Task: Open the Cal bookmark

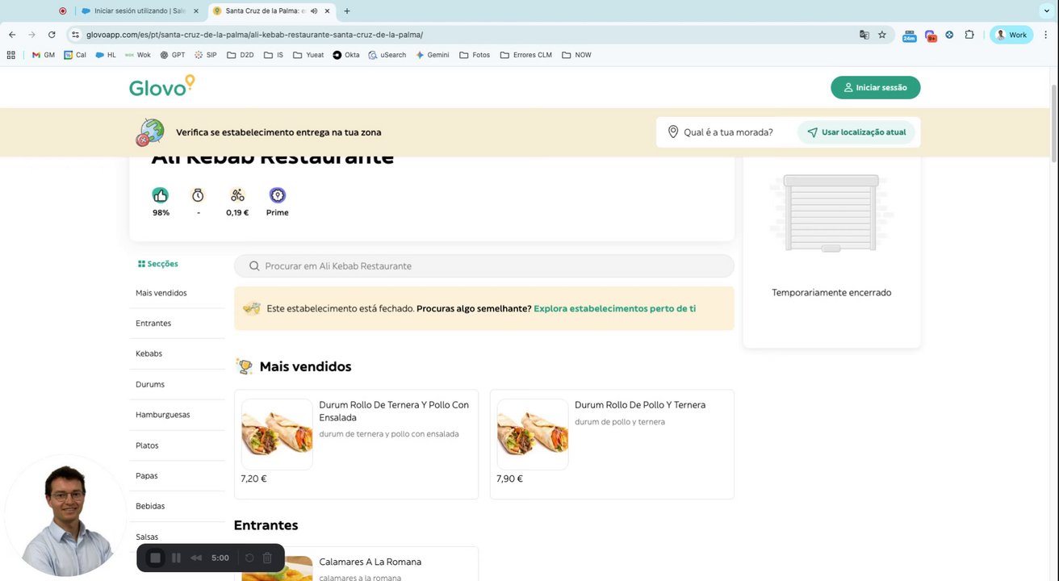Action: pyautogui.click(x=75, y=55)
